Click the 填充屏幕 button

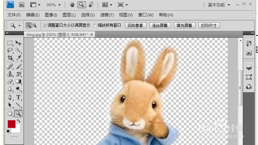[x=184, y=25]
